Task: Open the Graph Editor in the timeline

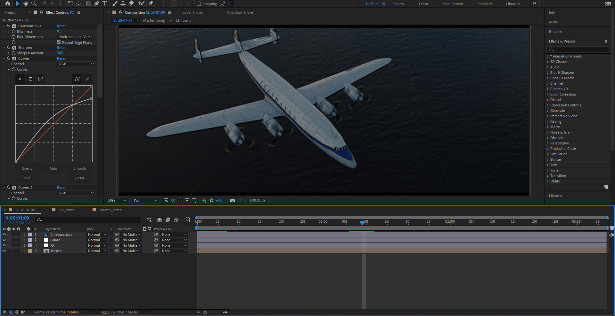Action: click(187, 220)
